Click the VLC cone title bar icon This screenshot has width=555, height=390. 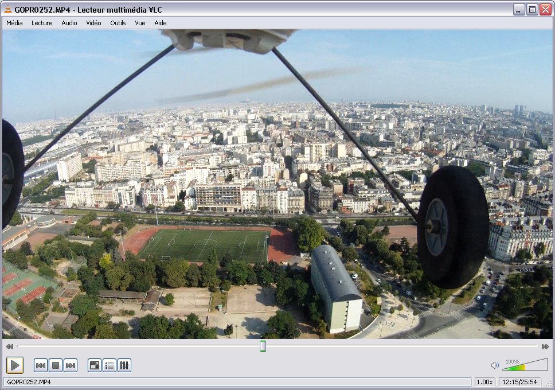coord(8,10)
